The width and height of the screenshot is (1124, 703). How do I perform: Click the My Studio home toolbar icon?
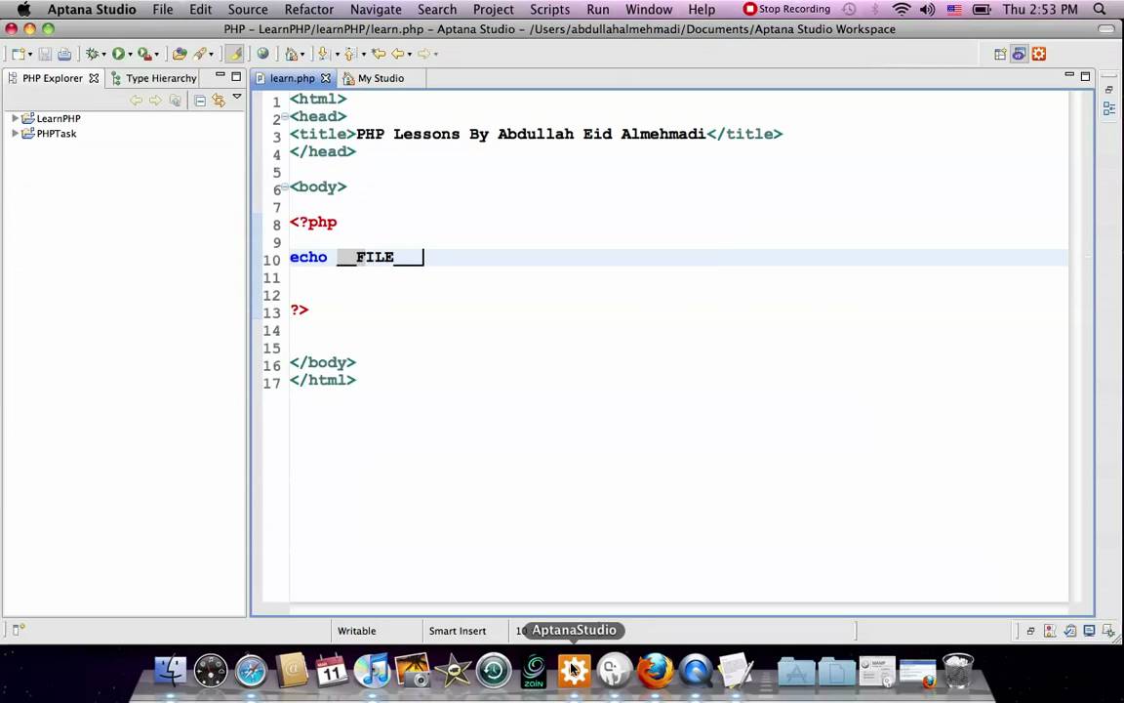291,54
